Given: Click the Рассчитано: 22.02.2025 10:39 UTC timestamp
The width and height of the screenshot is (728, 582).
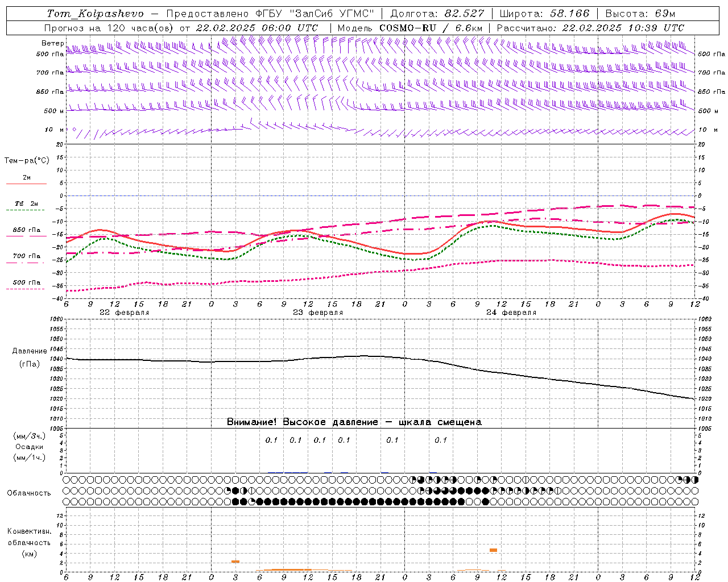Looking at the screenshot, I should point(590,28).
